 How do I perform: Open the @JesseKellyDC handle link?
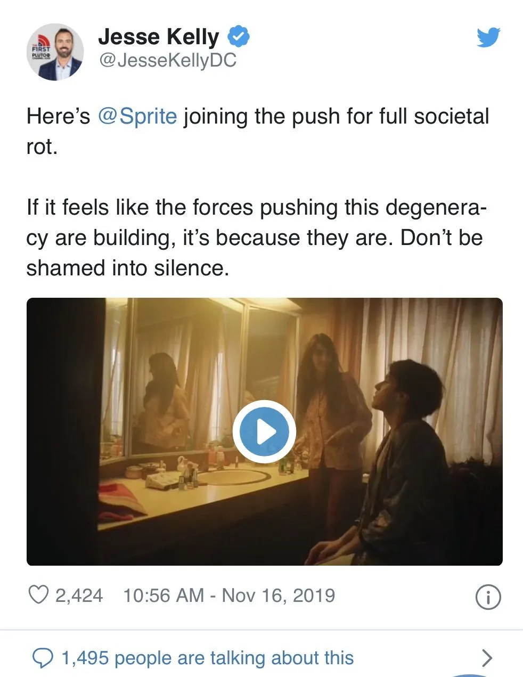click(167, 61)
